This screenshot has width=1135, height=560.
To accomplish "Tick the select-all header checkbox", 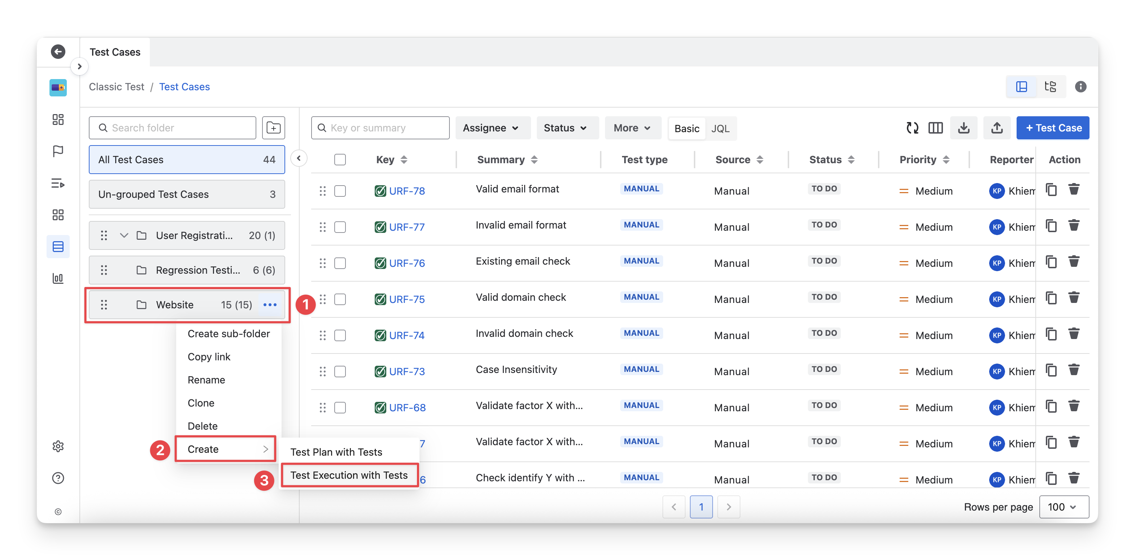I will (340, 160).
